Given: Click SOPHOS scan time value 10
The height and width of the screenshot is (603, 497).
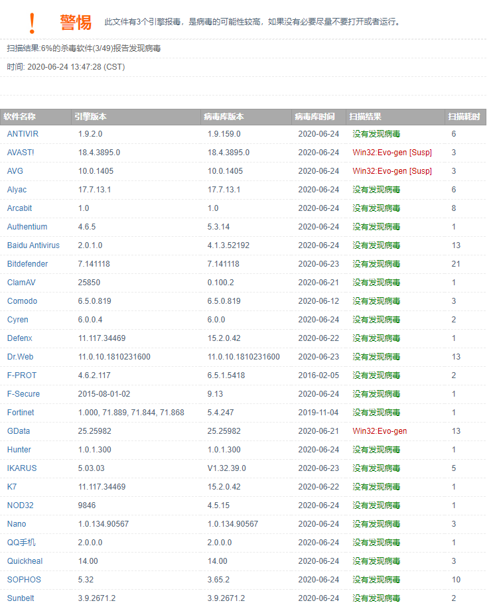Looking at the screenshot, I should pyautogui.click(x=457, y=580).
